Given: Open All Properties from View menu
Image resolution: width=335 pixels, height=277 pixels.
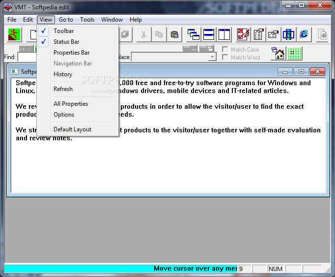Looking at the screenshot, I should click(x=78, y=104).
